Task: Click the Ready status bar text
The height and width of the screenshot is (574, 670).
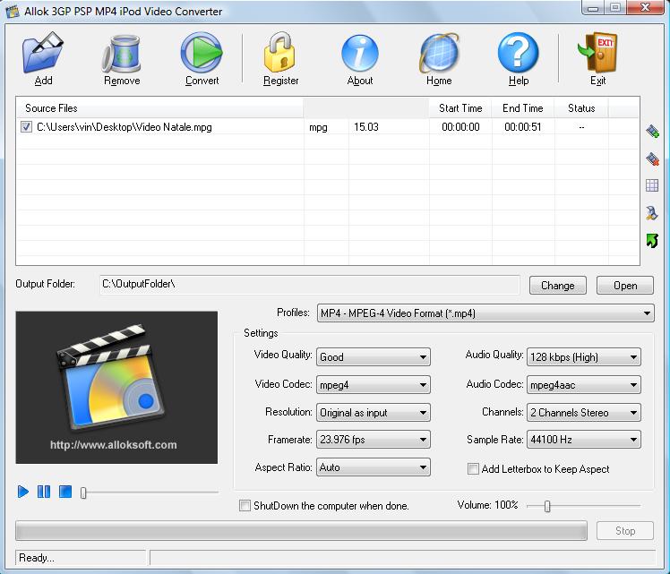Action: 37,558
